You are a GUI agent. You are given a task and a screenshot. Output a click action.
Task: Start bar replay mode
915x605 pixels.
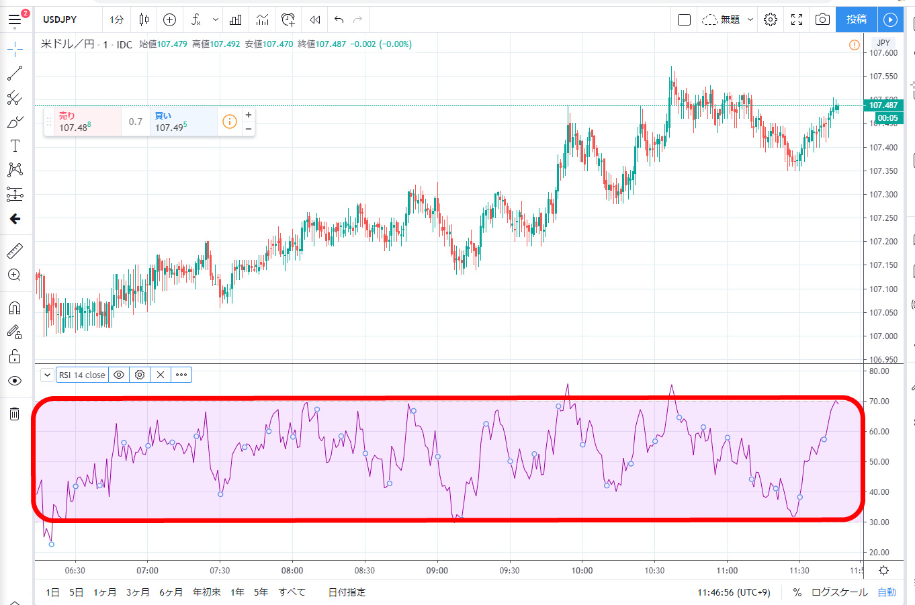pyautogui.click(x=314, y=19)
